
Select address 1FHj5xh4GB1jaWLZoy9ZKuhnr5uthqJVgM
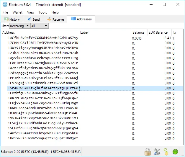(x=43, y=103)
